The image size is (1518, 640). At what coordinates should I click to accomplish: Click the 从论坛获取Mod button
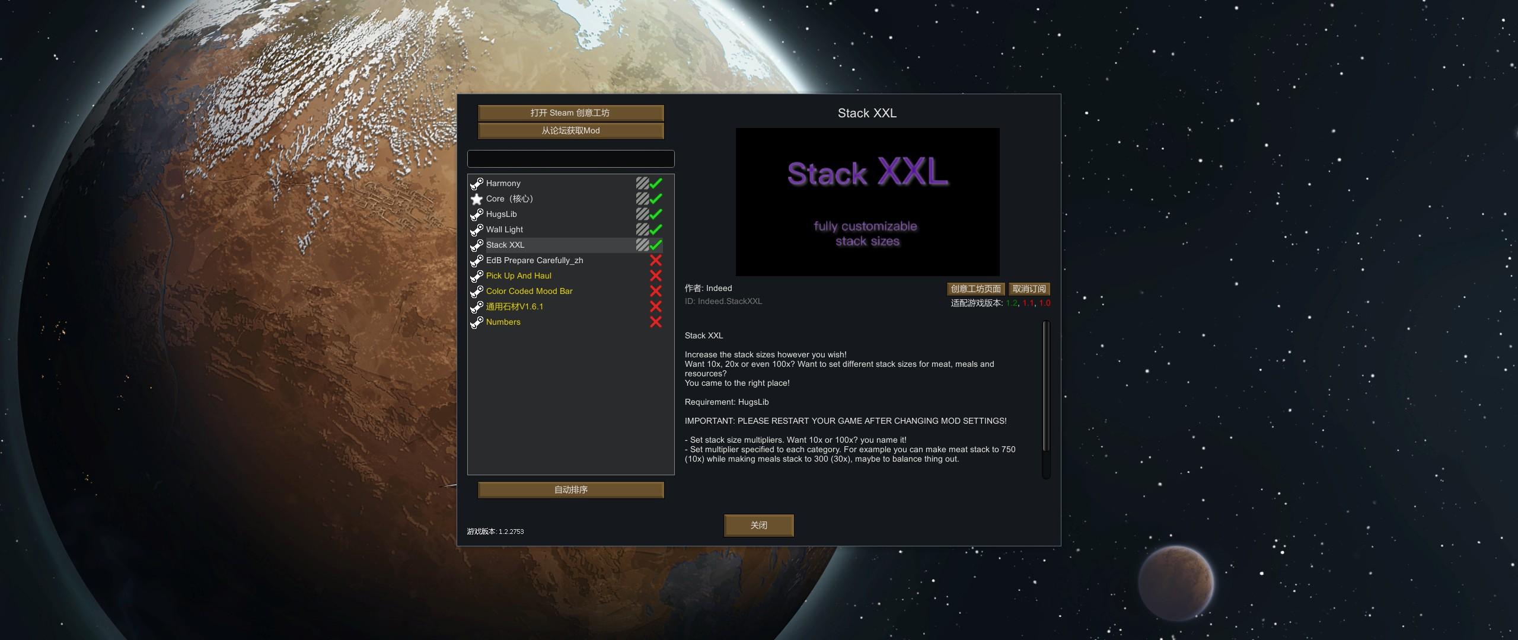570,131
